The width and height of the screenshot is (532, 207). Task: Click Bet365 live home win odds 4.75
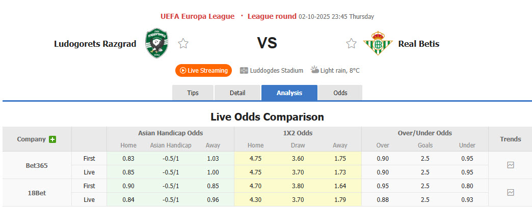(x=255, y=172)
